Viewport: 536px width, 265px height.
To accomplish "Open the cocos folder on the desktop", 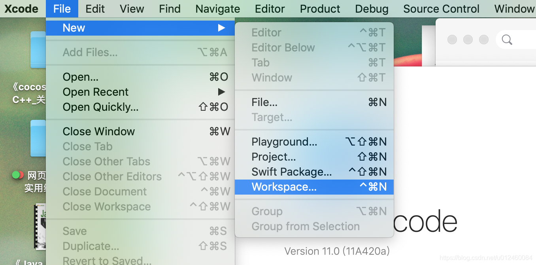I will (38, 49).
